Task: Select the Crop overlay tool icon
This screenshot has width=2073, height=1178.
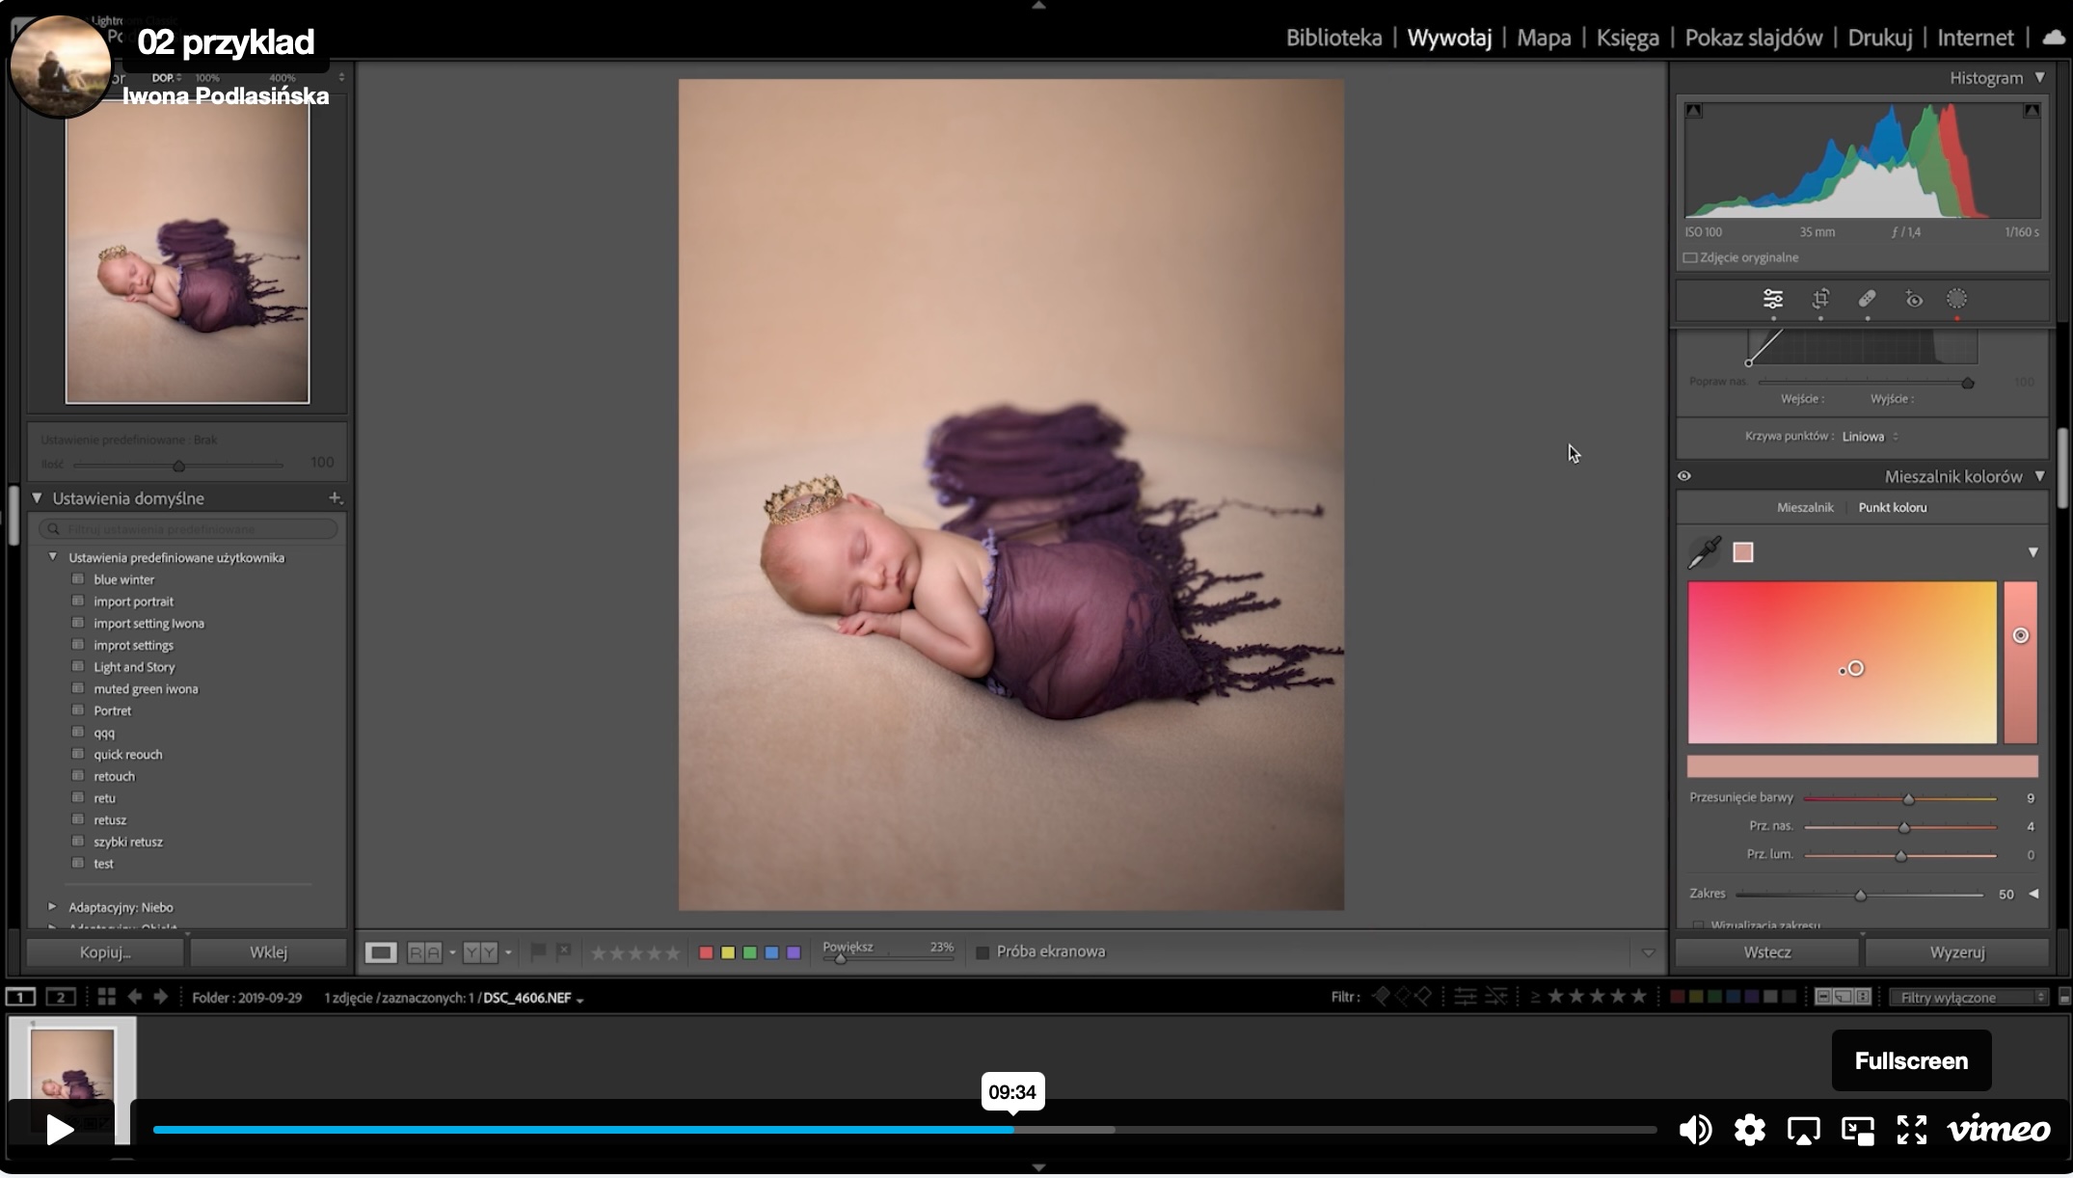Action: pyautogui.click(x=1820, y=299)
